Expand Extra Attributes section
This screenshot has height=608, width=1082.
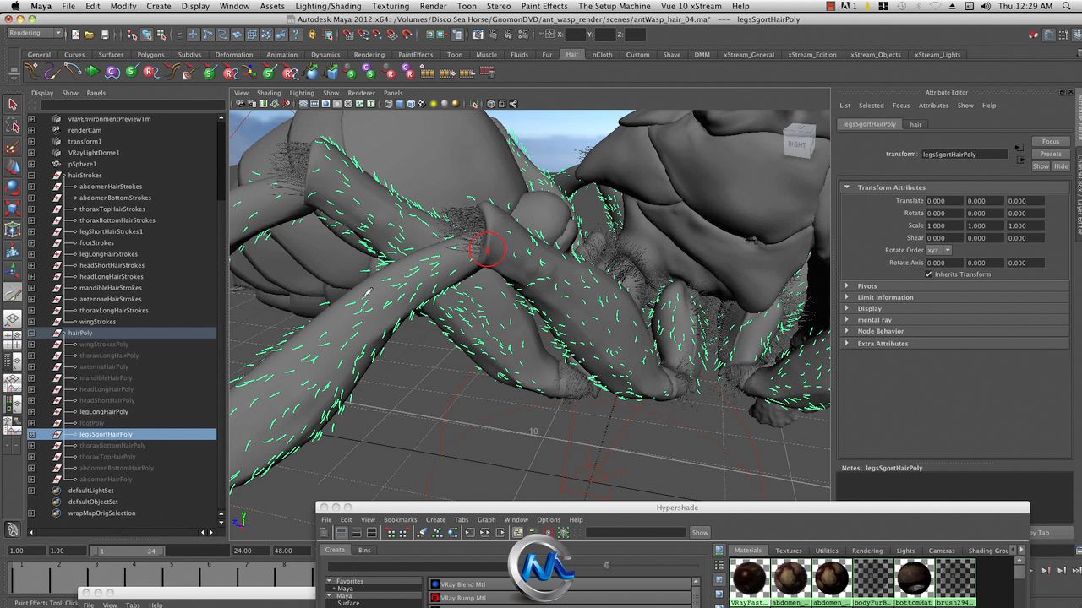[x=847, y=344]
